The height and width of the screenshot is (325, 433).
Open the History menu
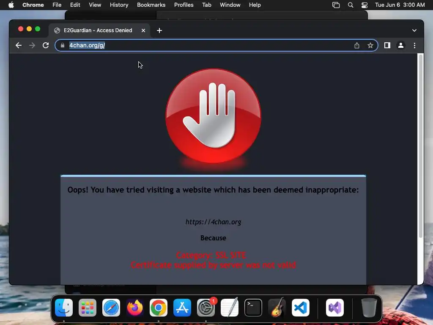click(x=119, y=5)
